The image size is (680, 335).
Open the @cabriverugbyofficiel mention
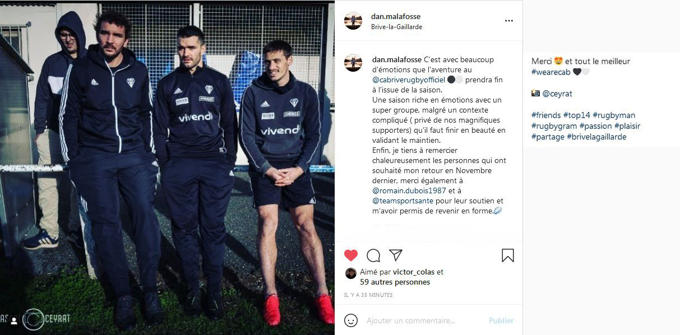coord(409,80)
